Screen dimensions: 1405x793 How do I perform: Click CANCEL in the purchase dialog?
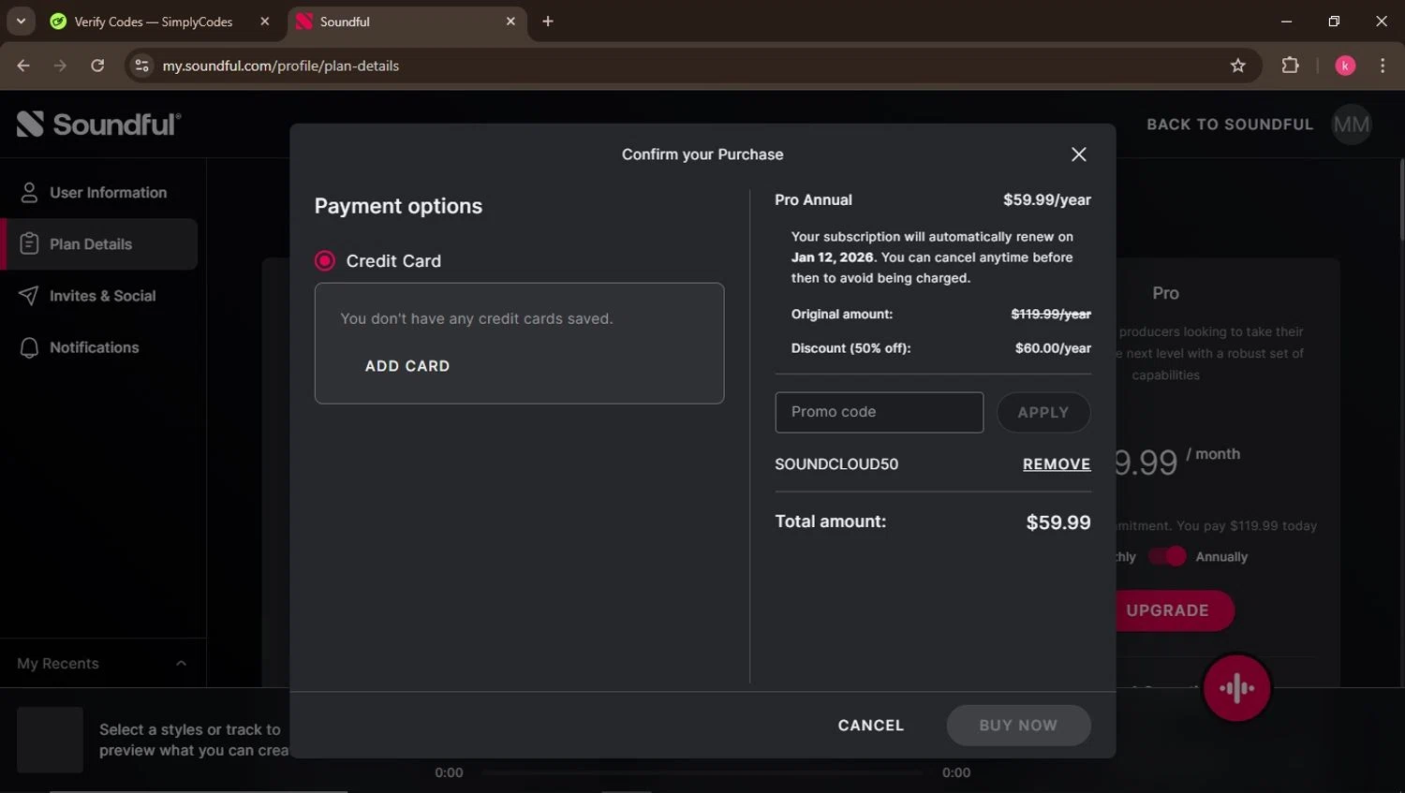(x=871, y=726)
